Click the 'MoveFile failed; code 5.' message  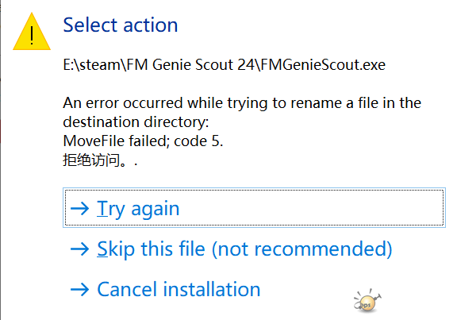pyautogui.click(x=143, y=141)
